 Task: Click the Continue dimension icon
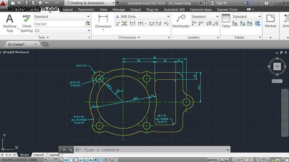point(140,24)
